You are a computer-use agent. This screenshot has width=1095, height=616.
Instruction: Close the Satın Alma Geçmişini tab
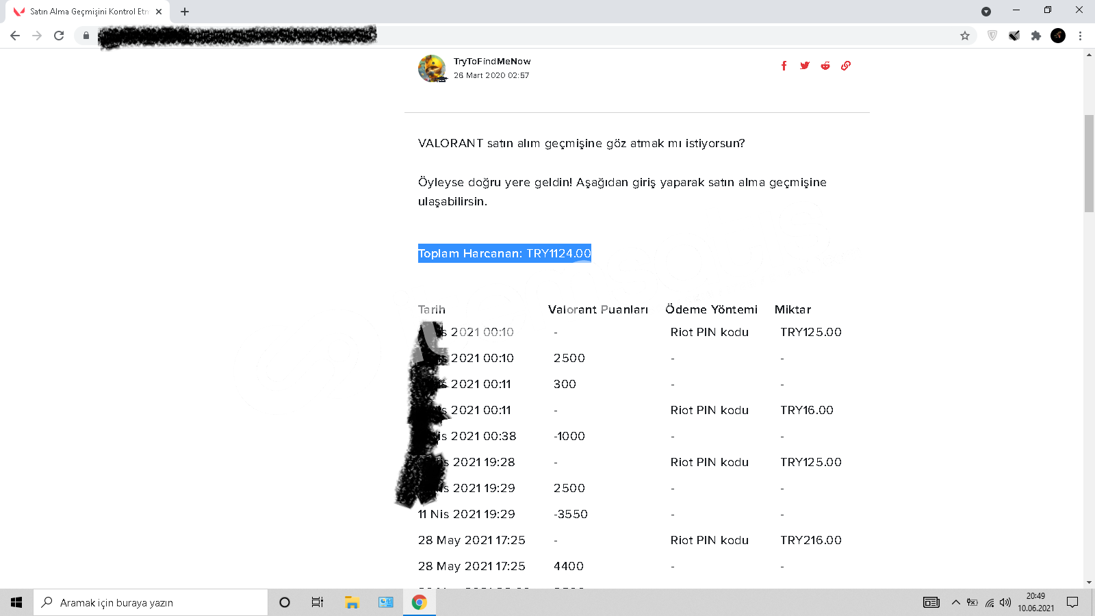[159, 12]
